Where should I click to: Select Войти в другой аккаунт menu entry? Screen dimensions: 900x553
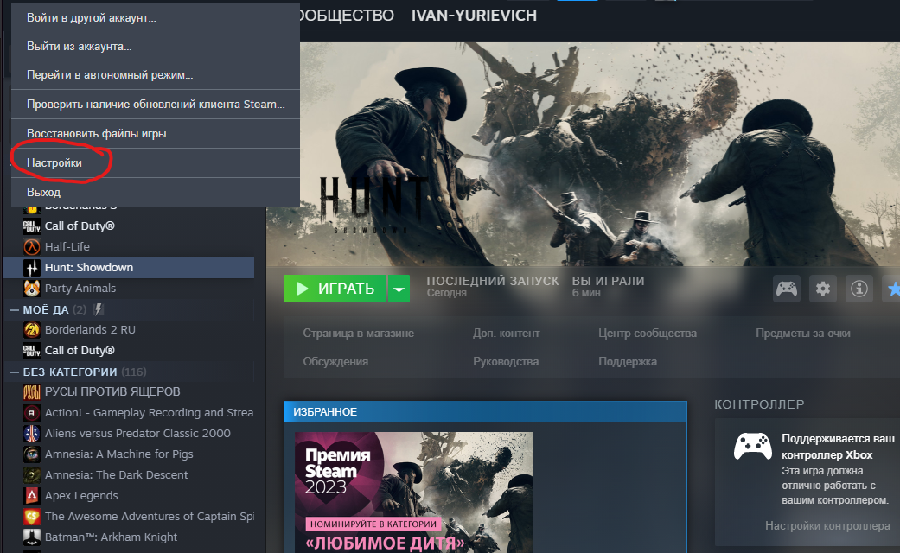pos(155,18)
